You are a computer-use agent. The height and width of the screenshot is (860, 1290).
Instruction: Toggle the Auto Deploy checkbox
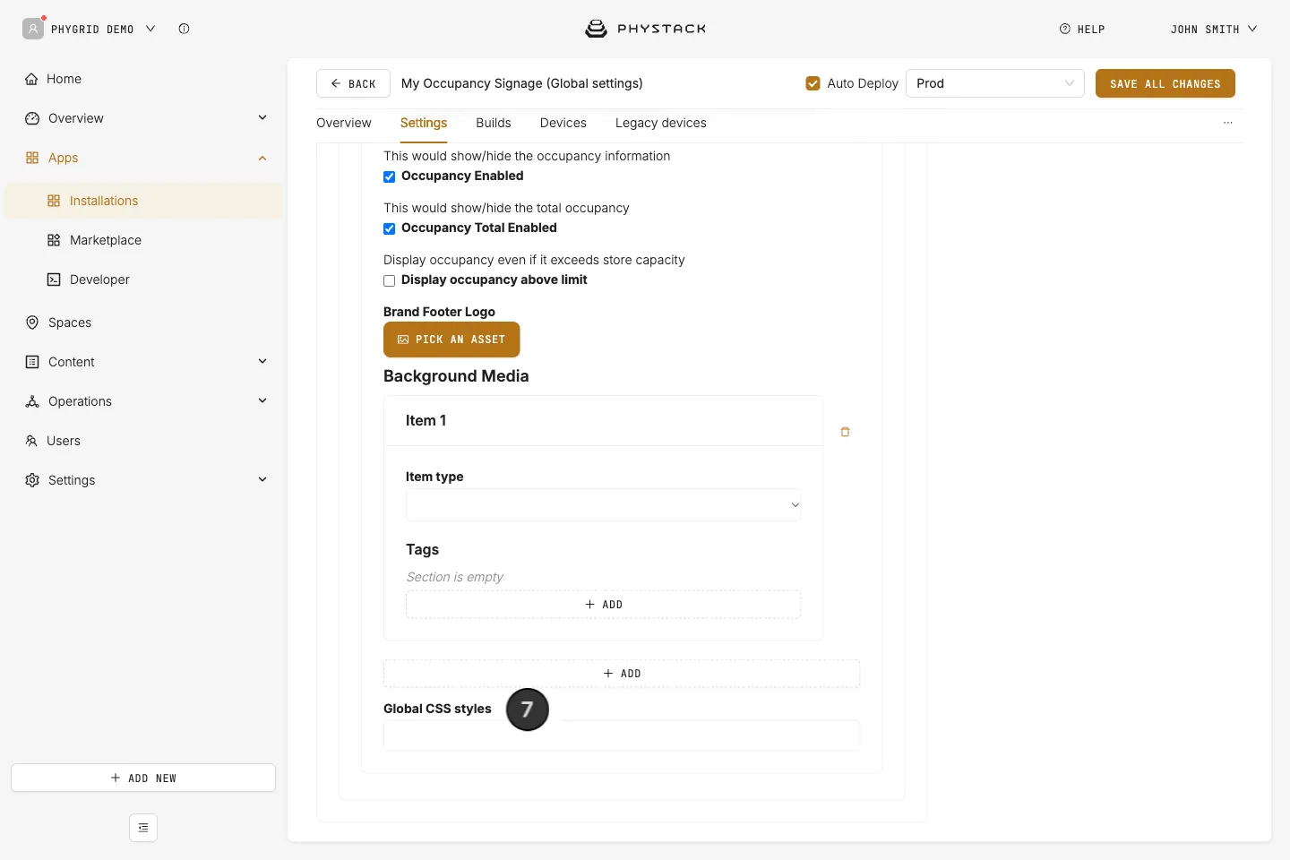813,83
